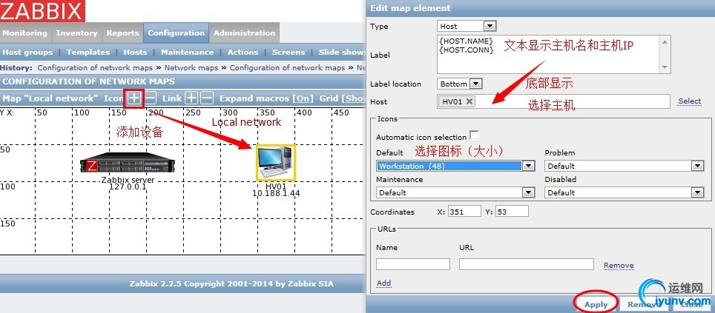
Task: Toggle Expand macros On link
Action: pyautogui.click(x=303, y=98)
